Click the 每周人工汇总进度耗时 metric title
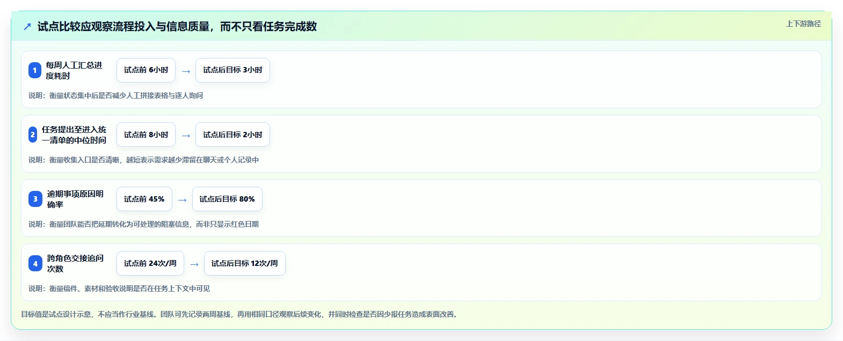Image resolution: width=843 pixels, height=341 pixels. pyautogui.click(x=74, y=70)
